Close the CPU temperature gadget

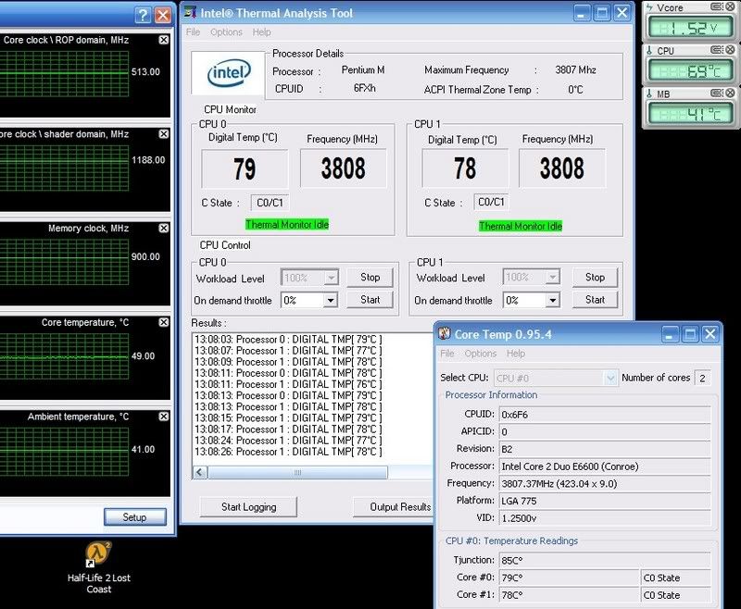tap(731, 50)
